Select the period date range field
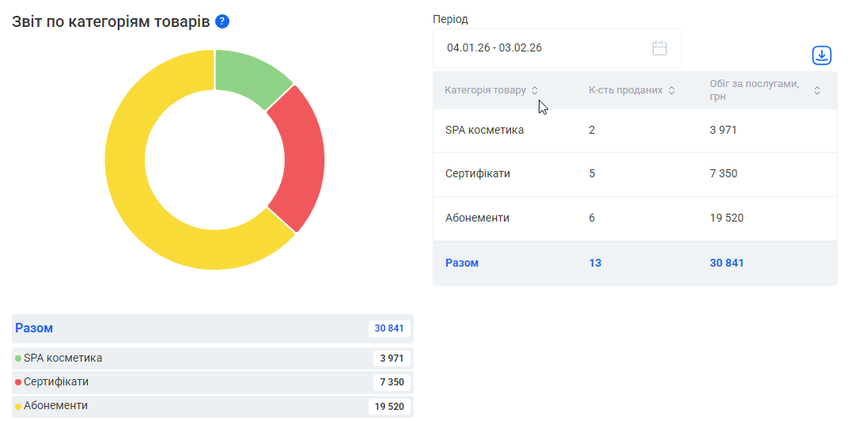Image resolution: width=848 pixels, height=421 pixels. 546,48
